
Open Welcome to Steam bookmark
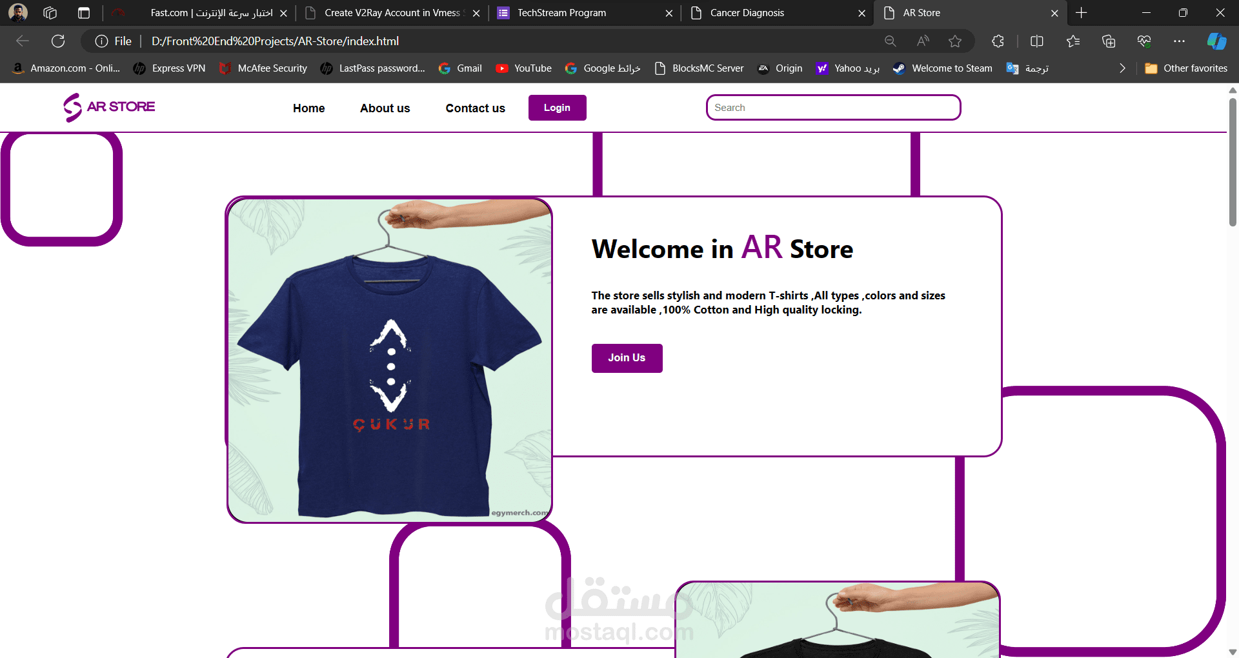943,68
